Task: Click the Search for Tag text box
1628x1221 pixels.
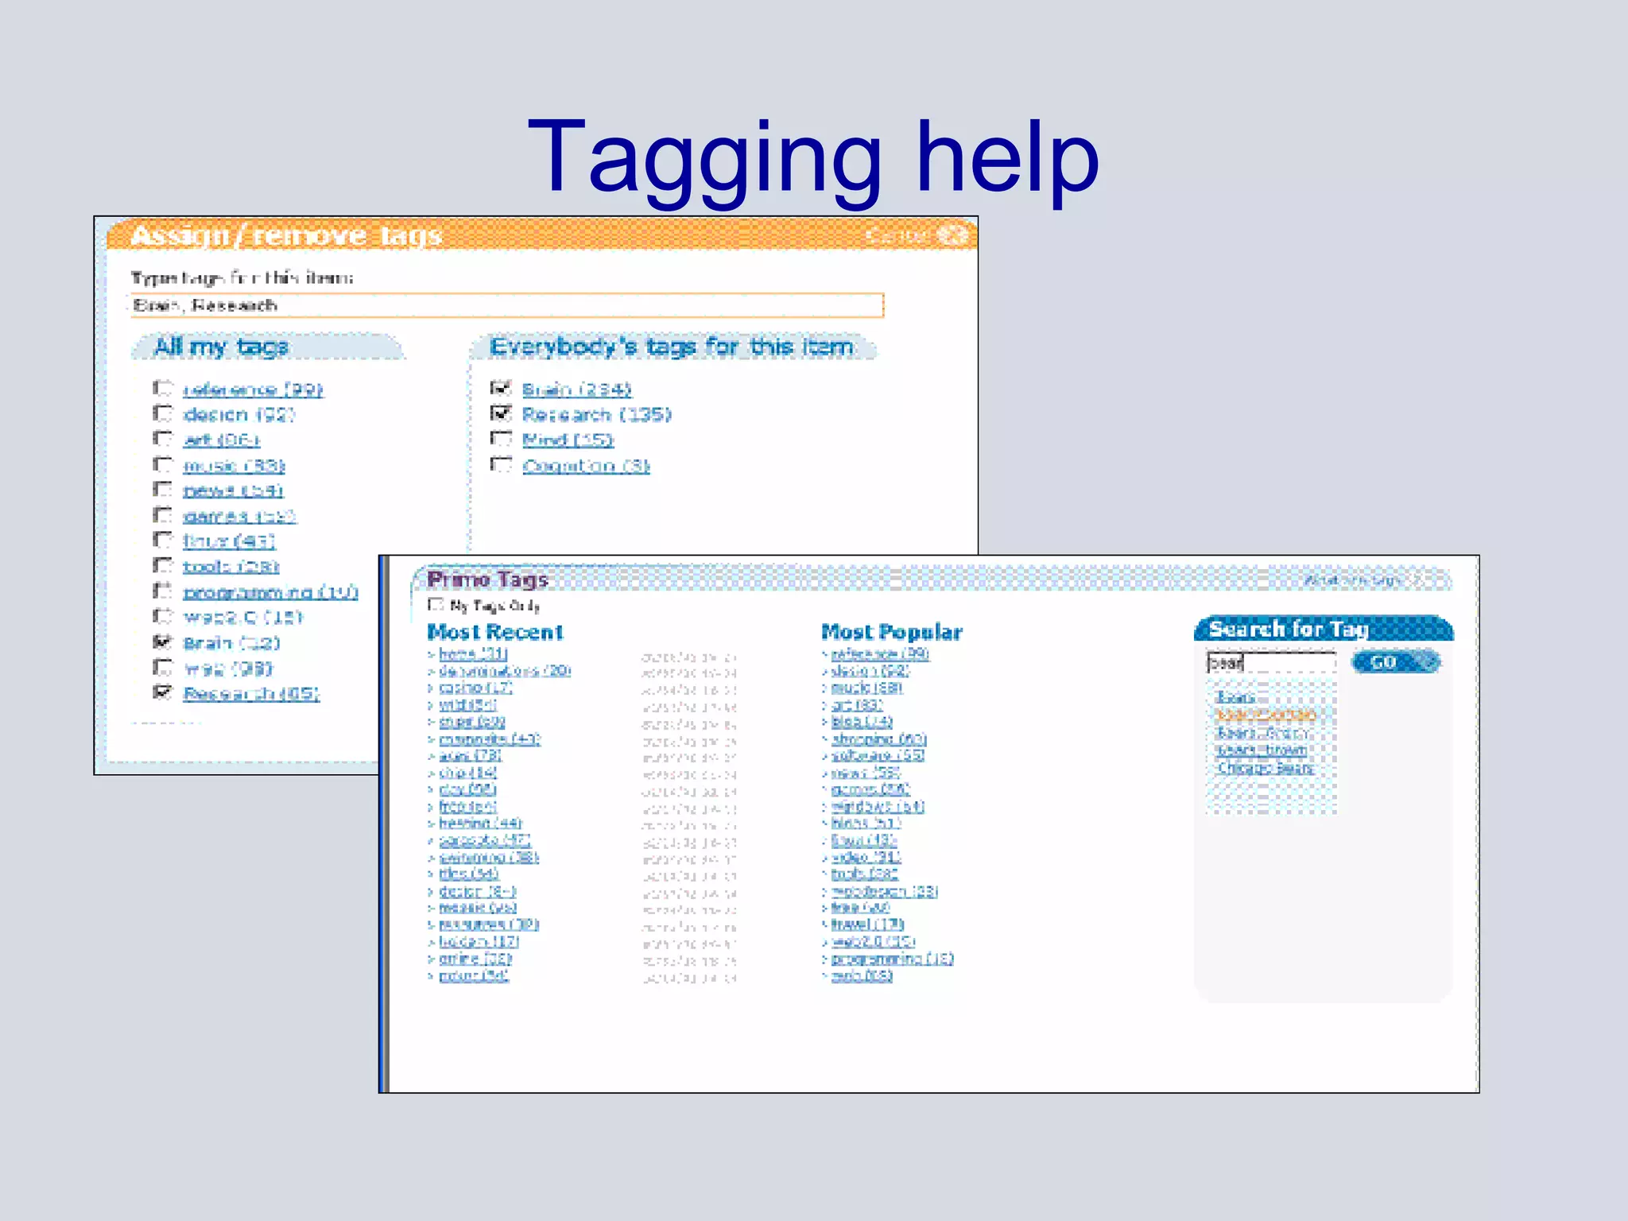Action: pos(1270,662)
